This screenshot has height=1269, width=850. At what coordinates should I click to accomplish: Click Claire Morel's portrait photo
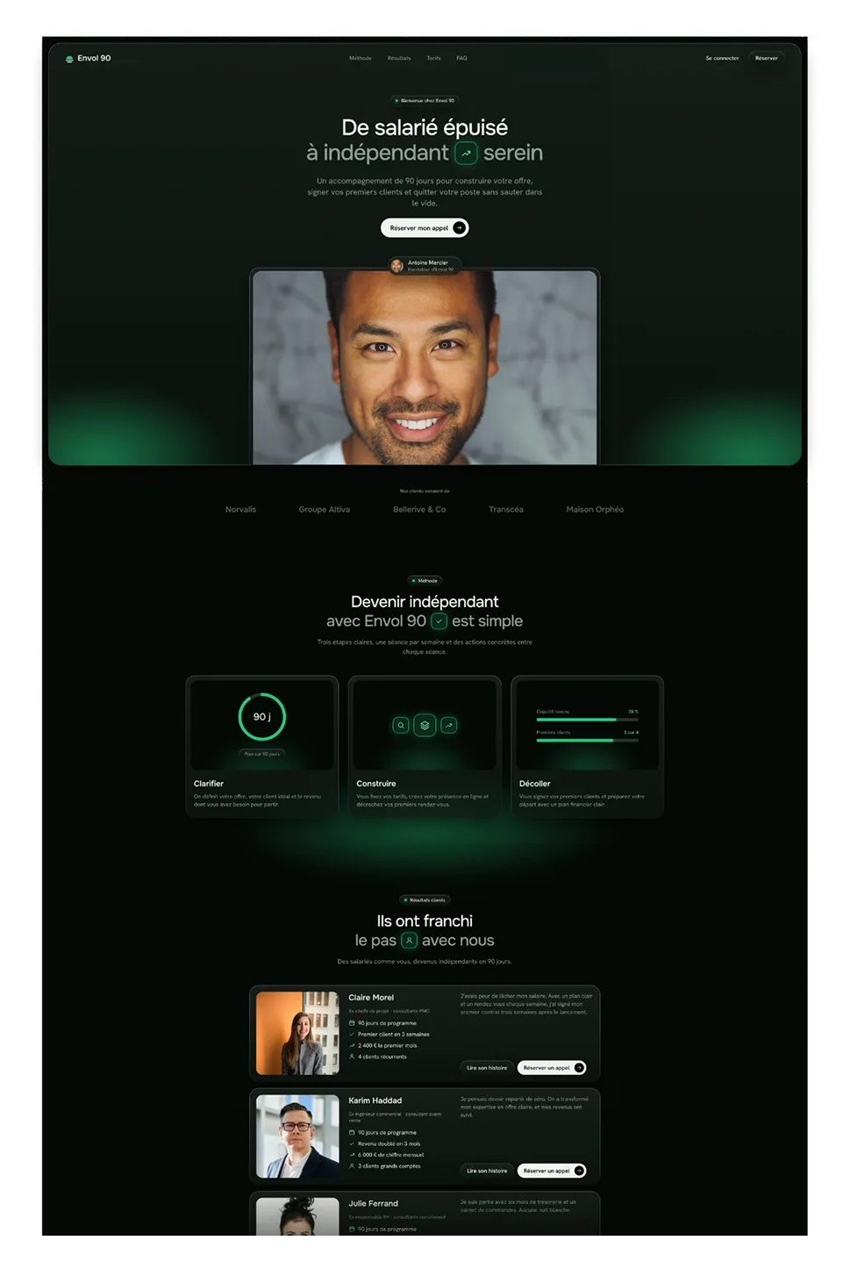[297, 1034]
